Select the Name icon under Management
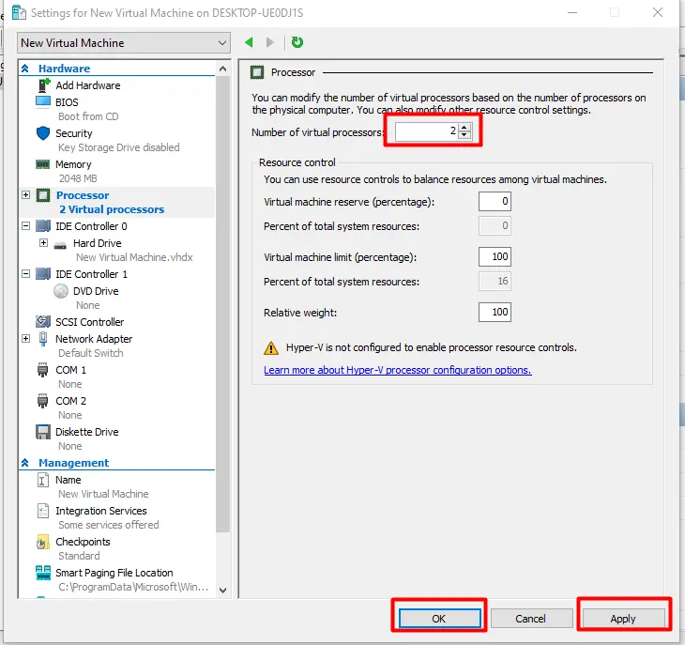Image resolution: width=685 pixels, height=645 pixels. coord(43,480)
